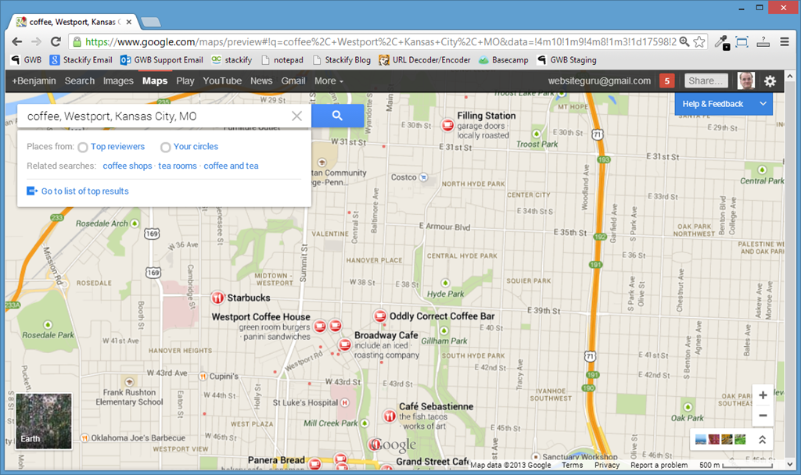
Task: Clear the search box with the X
Action: (x=296, y=116)
